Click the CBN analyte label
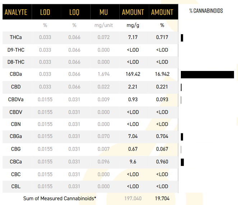Image resolution: width=238 pixels, height=205 pixels. (x=16, y=124)
